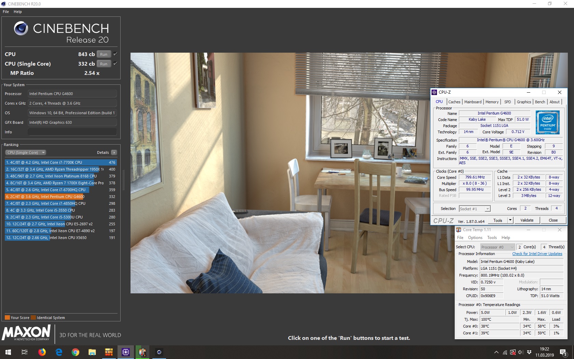574x359 pixels.
Task: Switch to the Graphics tab in CPU-Z
Action: point(524,102)
